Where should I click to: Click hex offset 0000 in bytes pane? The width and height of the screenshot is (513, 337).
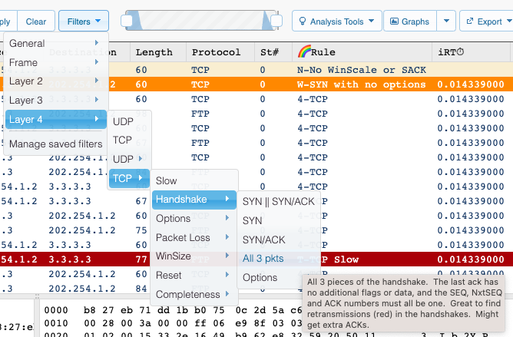(56, 310)
